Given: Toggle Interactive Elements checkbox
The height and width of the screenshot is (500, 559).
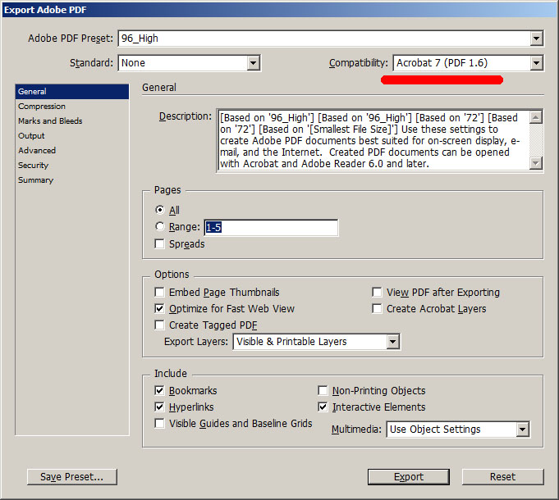Looking at the screenshot, I should pyautogui.click(x=323, y=407).
